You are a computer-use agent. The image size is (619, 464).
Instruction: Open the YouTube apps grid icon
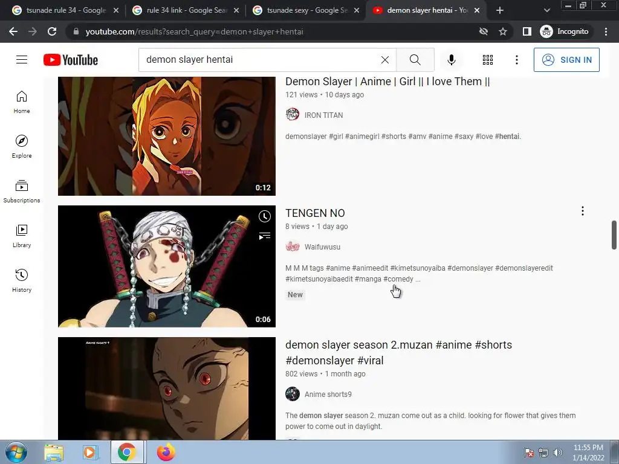[488, 60]
